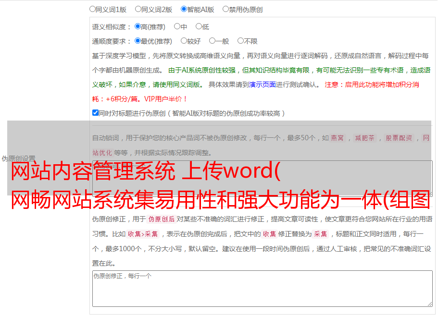
Task: Set 通顺度要求 to 较好
Action: tap(184, 41)
